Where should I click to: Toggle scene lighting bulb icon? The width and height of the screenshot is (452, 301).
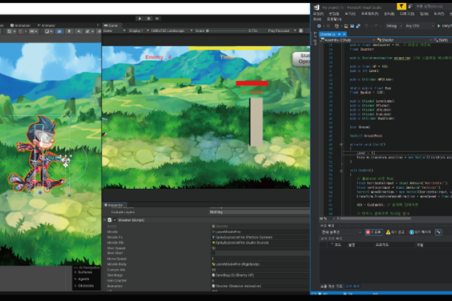point(69,31)
